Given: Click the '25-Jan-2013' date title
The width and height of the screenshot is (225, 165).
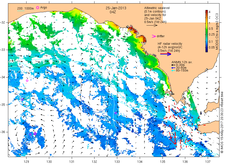Looking at the screenshot, I should [116, 8].
